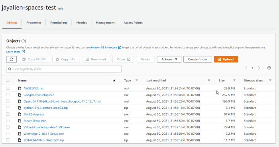Go to the previous page arrow

[246, 68]
